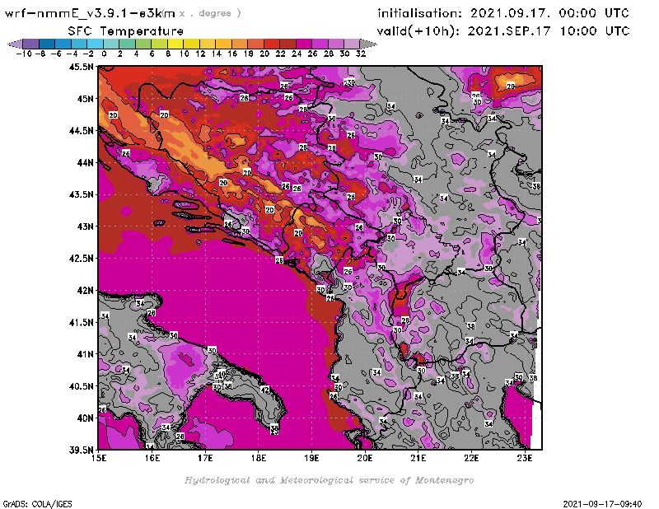Click the gray above-32 legend arrow
The width and height of the screenshot is (659, 509).
click(368, 44)
